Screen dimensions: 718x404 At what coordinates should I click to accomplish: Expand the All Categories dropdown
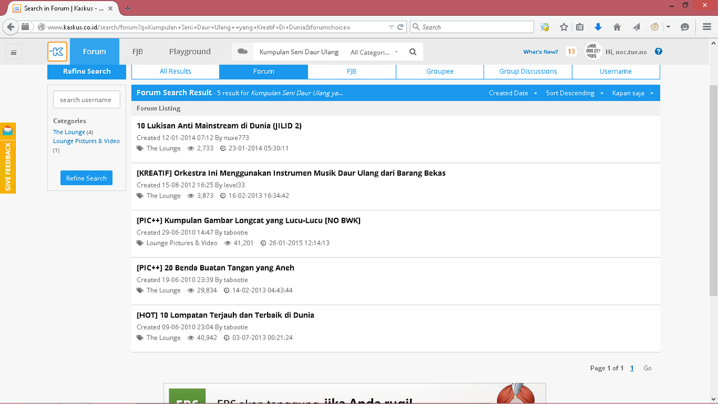coord(374,52)
